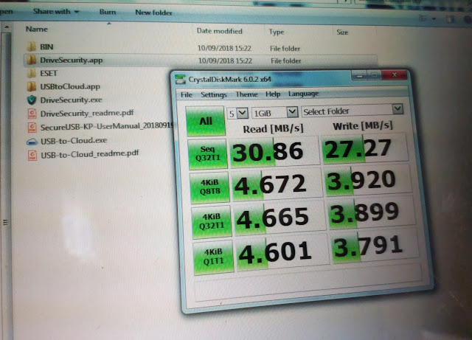Click the 4.665 read result
The width and height of the screenshot is (472, 340).
(279, 218)
